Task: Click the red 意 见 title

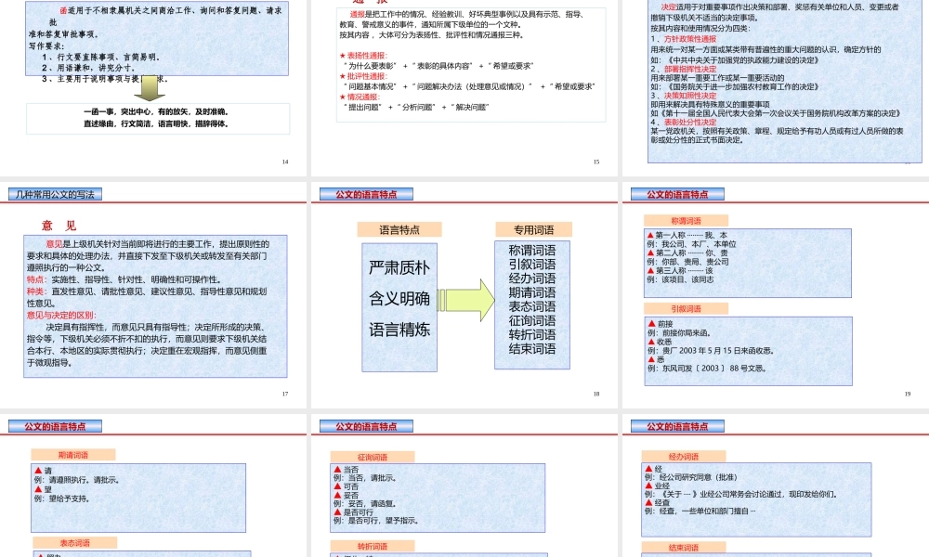Action: pos(59,226)
